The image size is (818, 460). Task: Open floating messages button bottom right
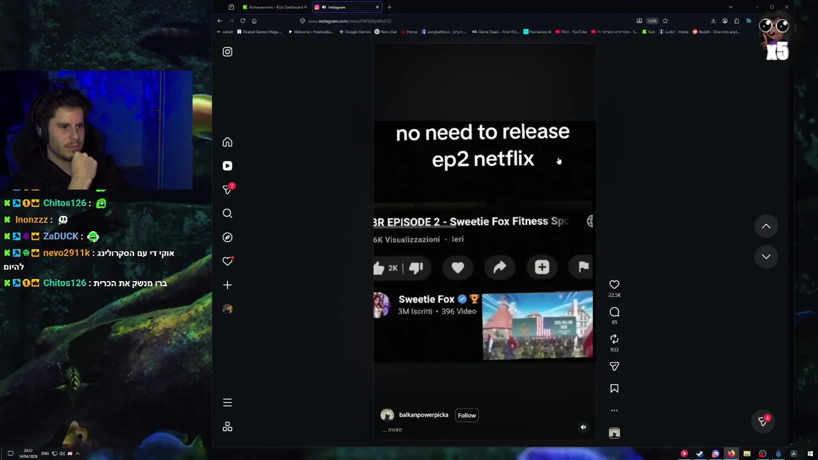763,420
